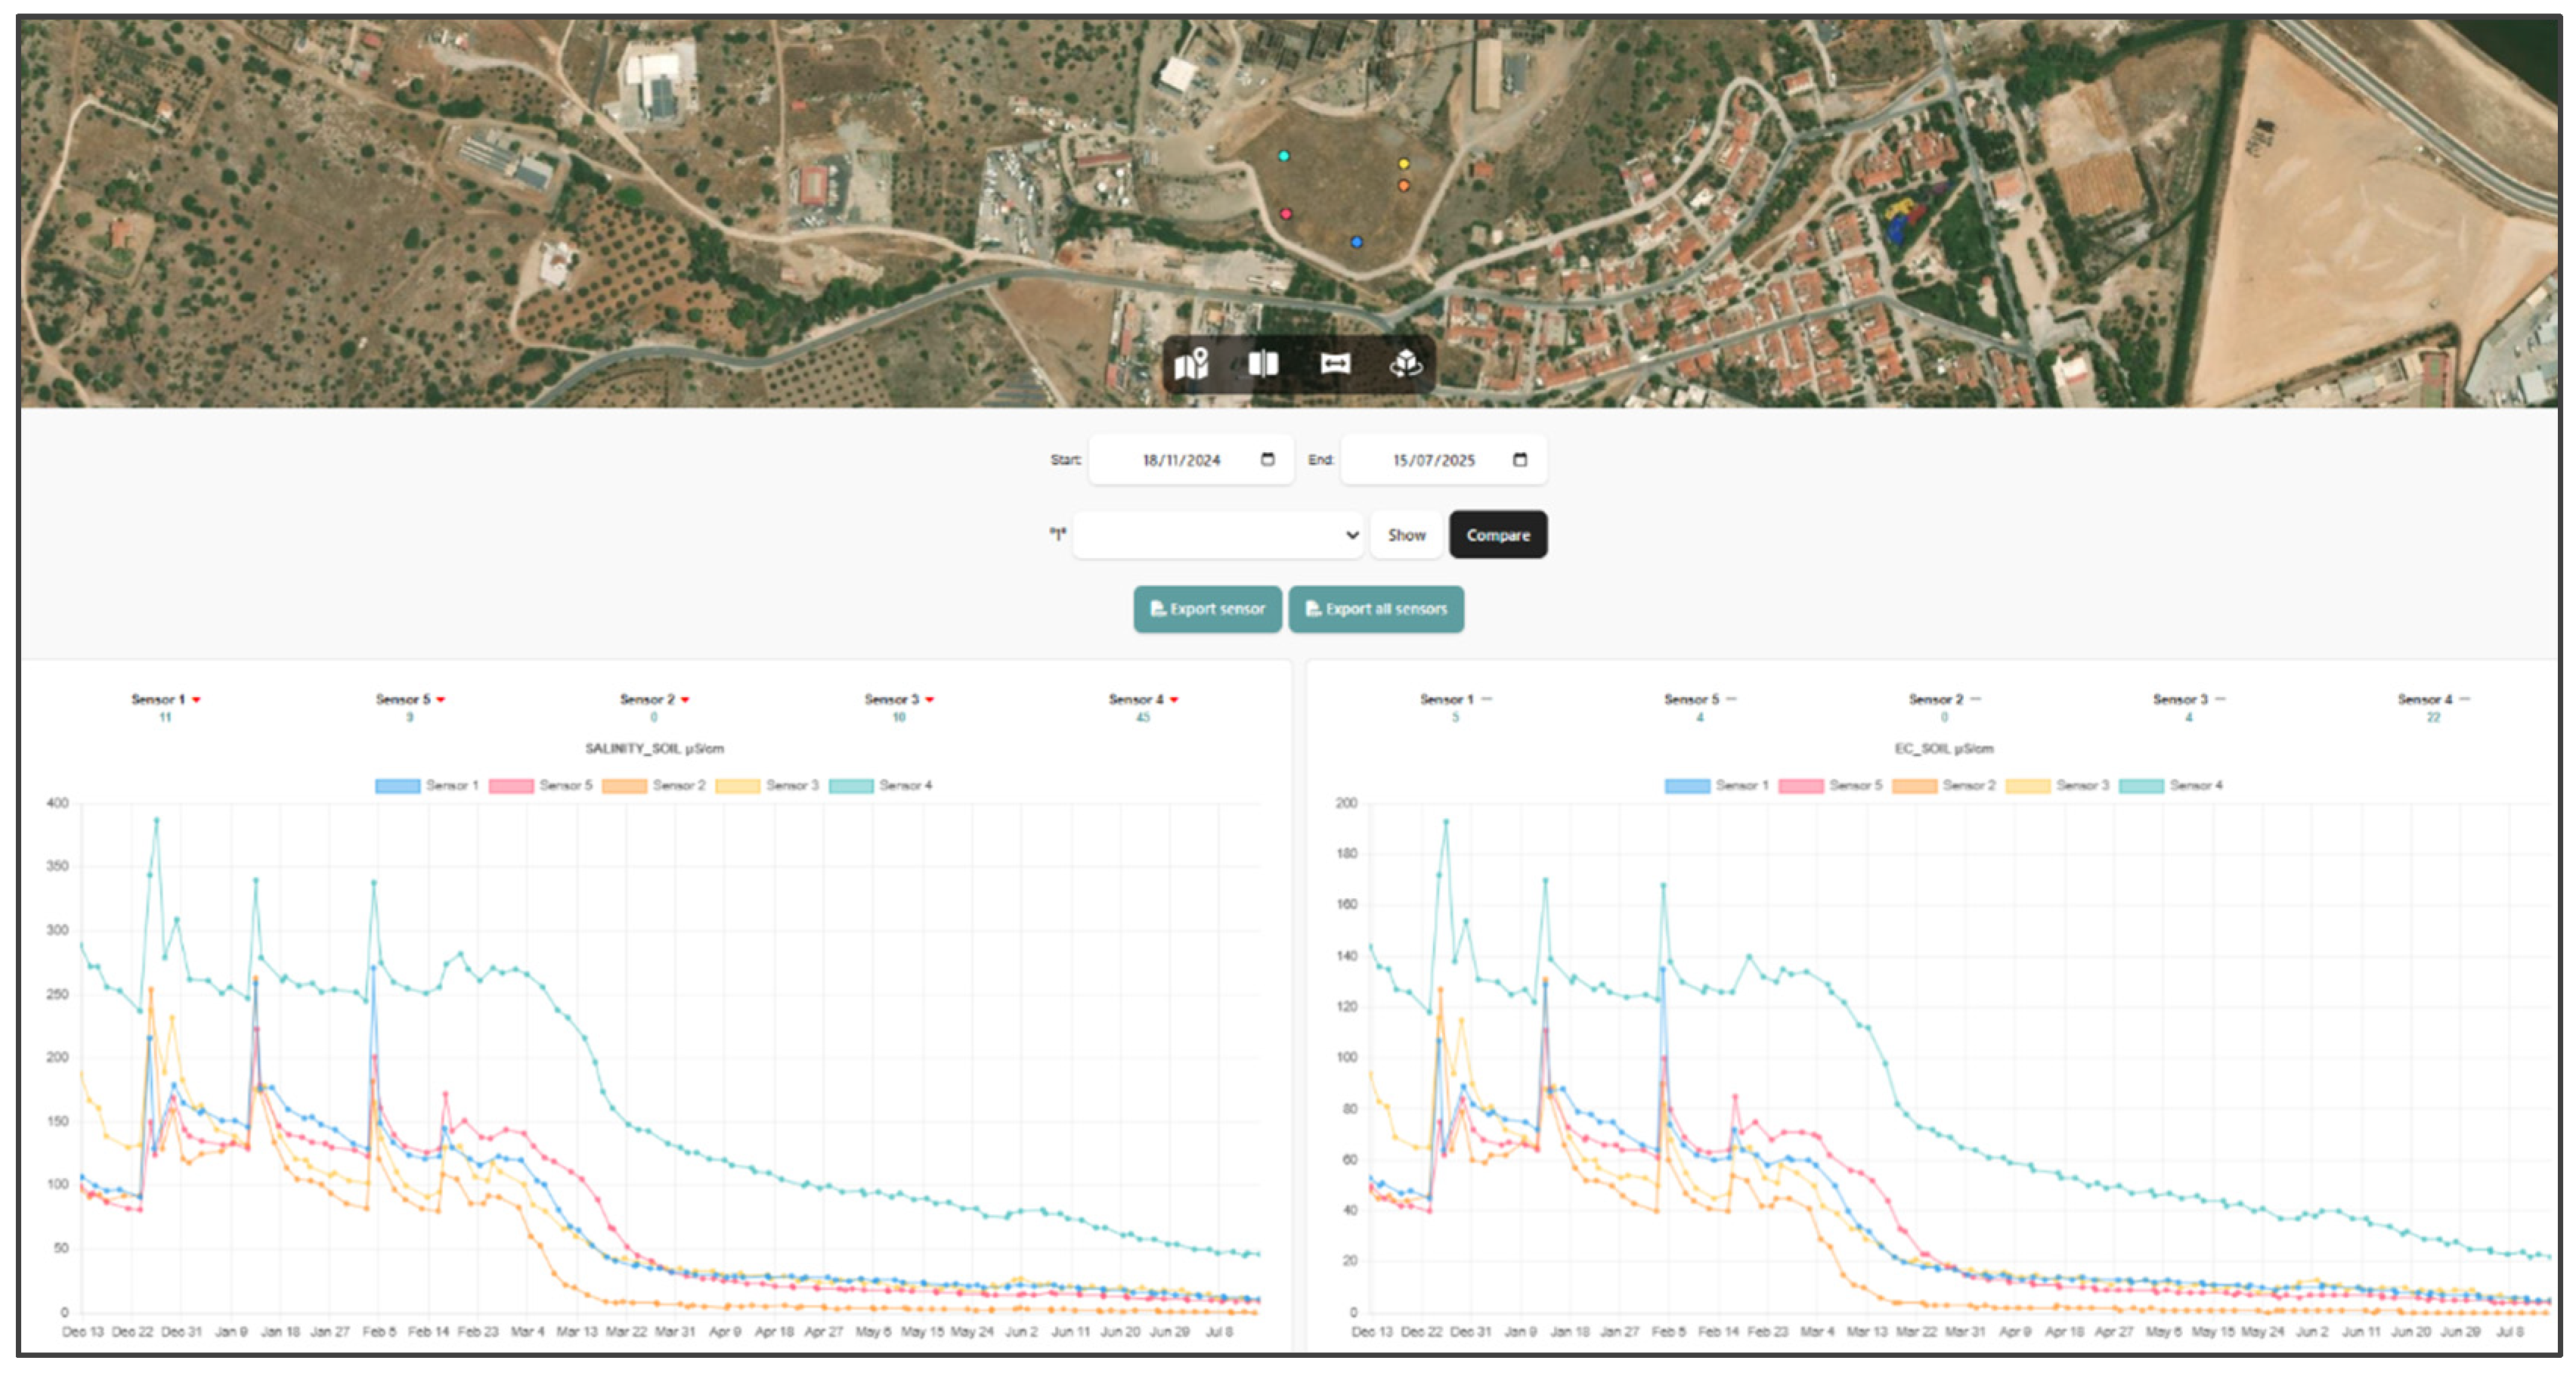Image resolution: width=2576 pixels, height=1376 pixels.
Task: Click the dash indicator beside EC_SOIL Sensor 1
Action: pyautogui.click(x=1487, y=699)
